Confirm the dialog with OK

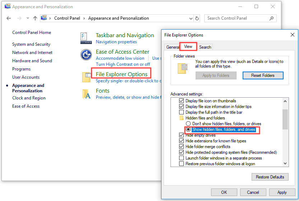[x=224, y=192]
